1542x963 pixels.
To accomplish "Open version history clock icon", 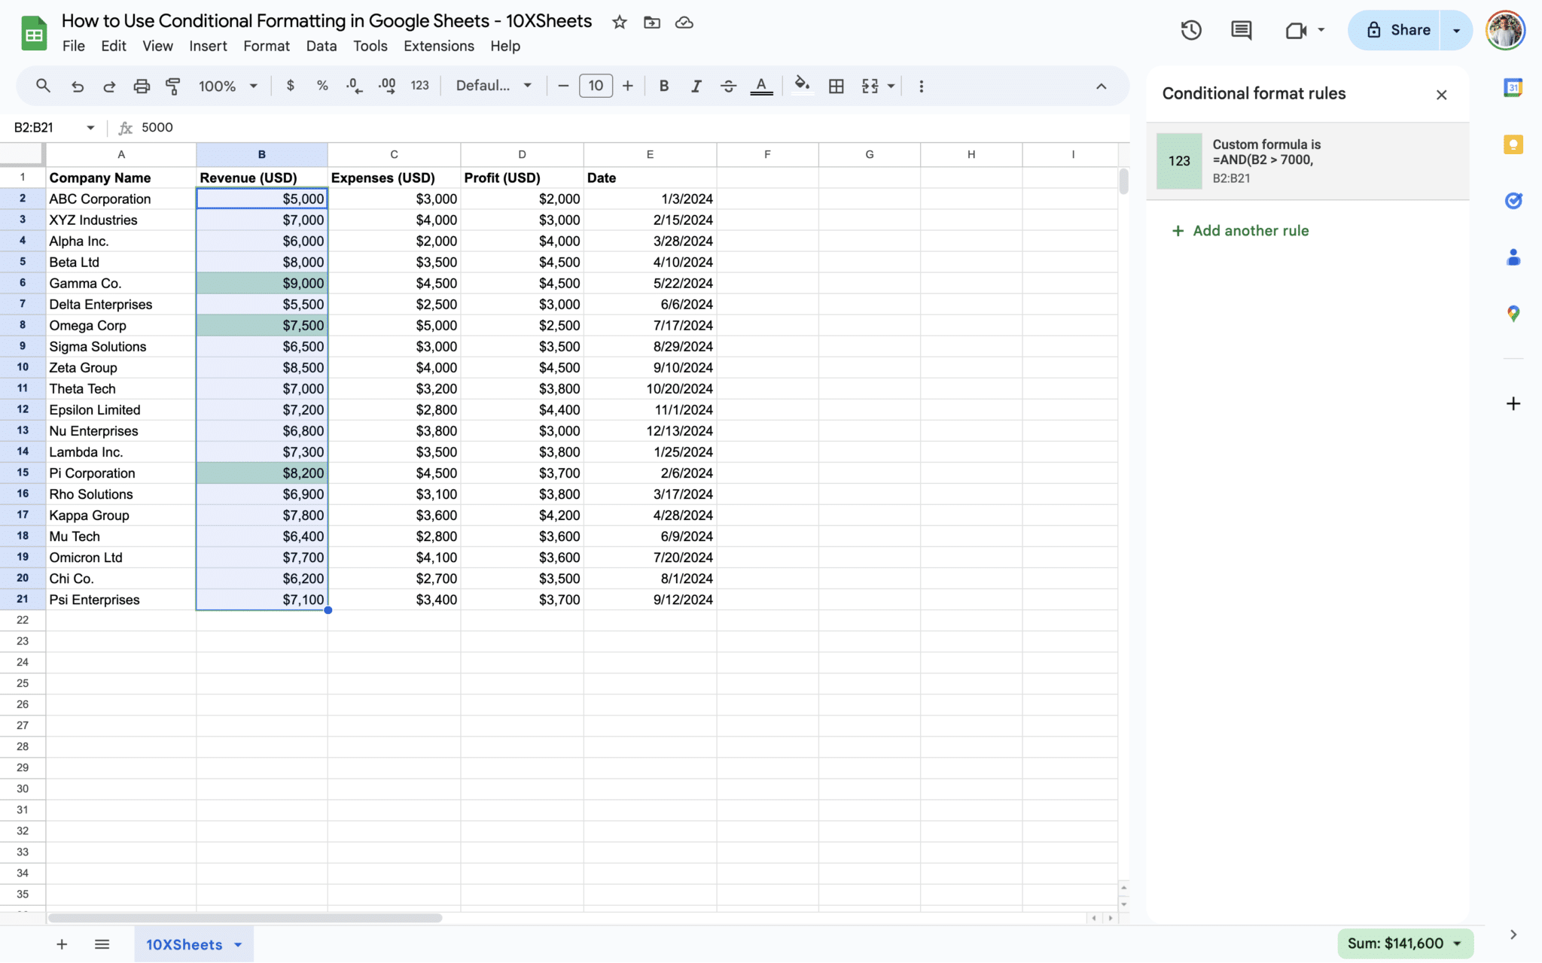I will point(1190,30).
